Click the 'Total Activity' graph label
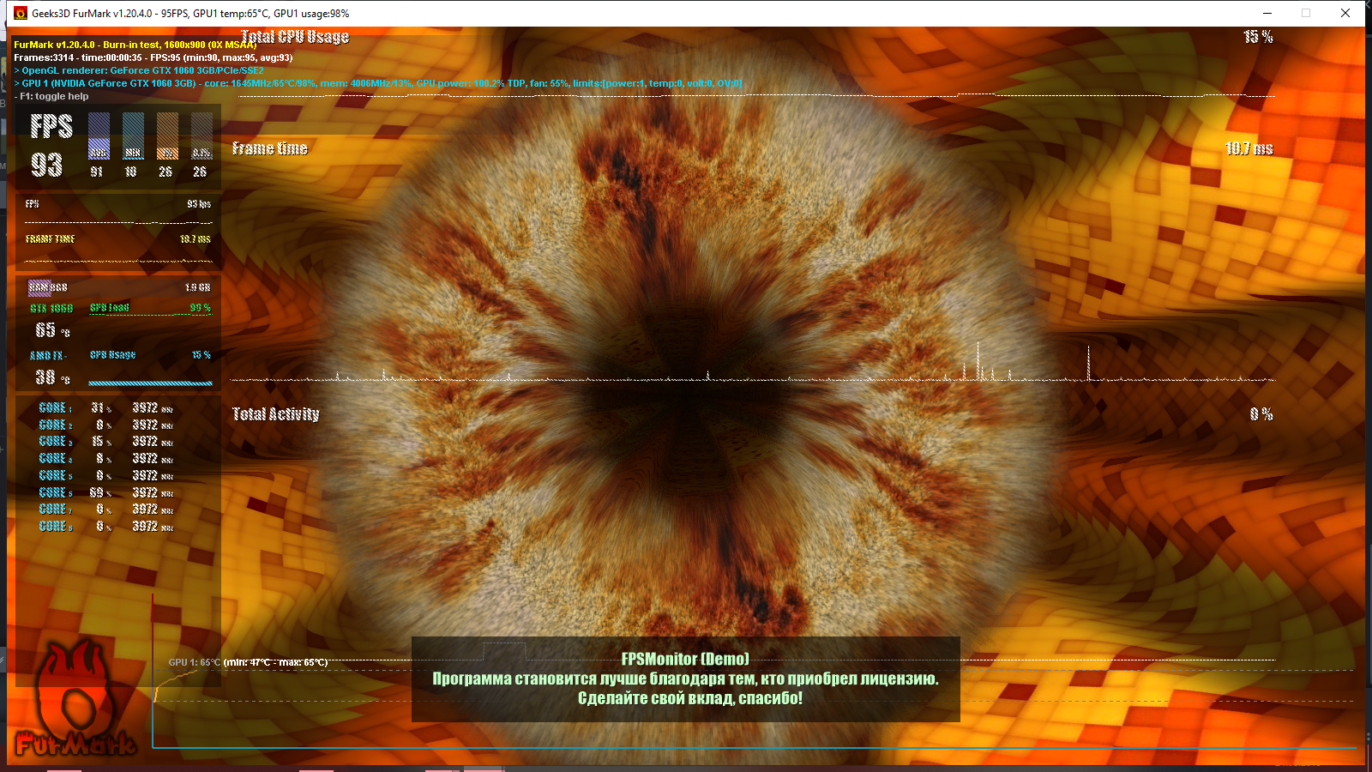This screenshot has height=772, width=1372. (x=276, y=414)
